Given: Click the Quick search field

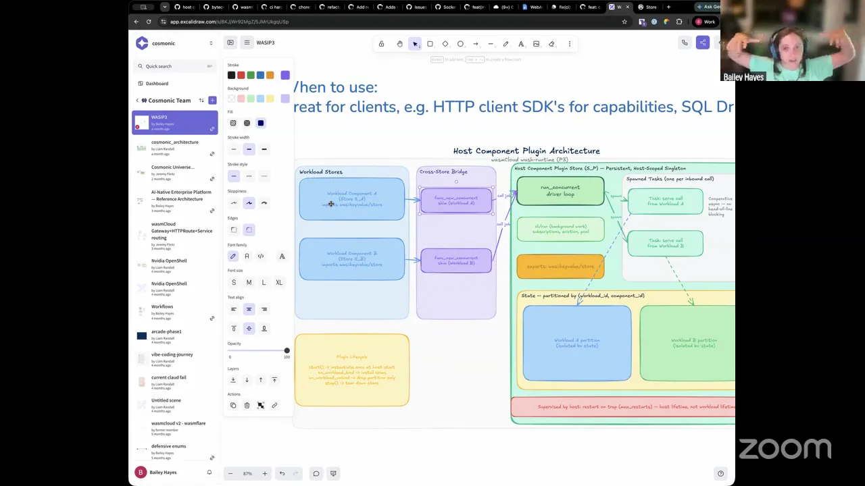Looking at the screenshot, I should pos(175,66).
